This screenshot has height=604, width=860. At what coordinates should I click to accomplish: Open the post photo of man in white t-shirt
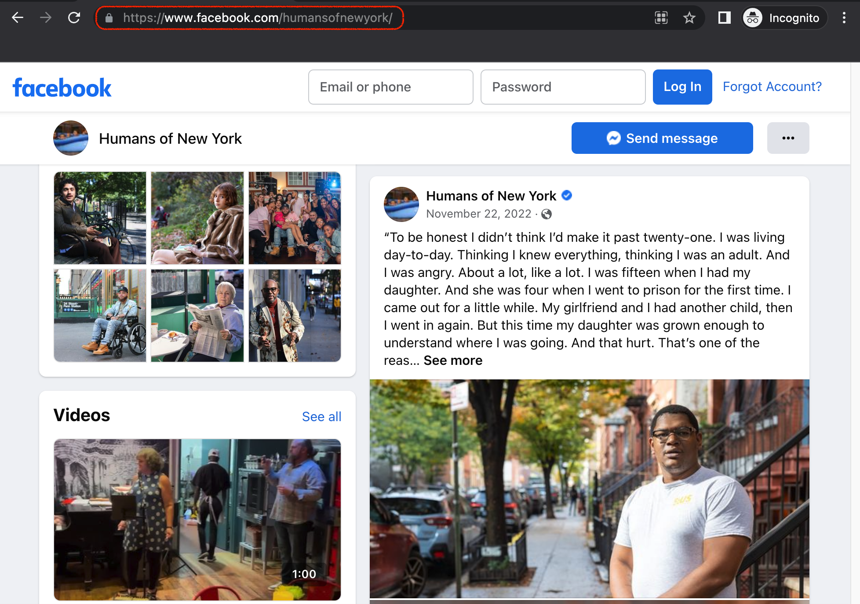(589, 488)
